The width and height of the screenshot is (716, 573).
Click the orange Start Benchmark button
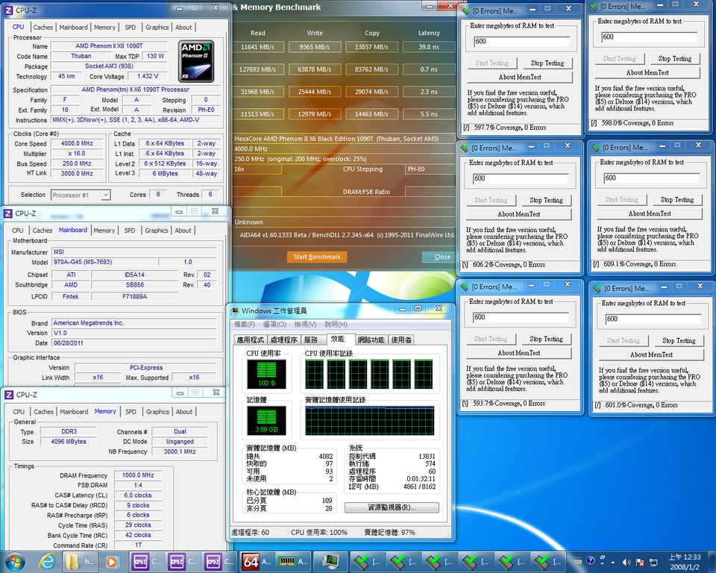317,257
